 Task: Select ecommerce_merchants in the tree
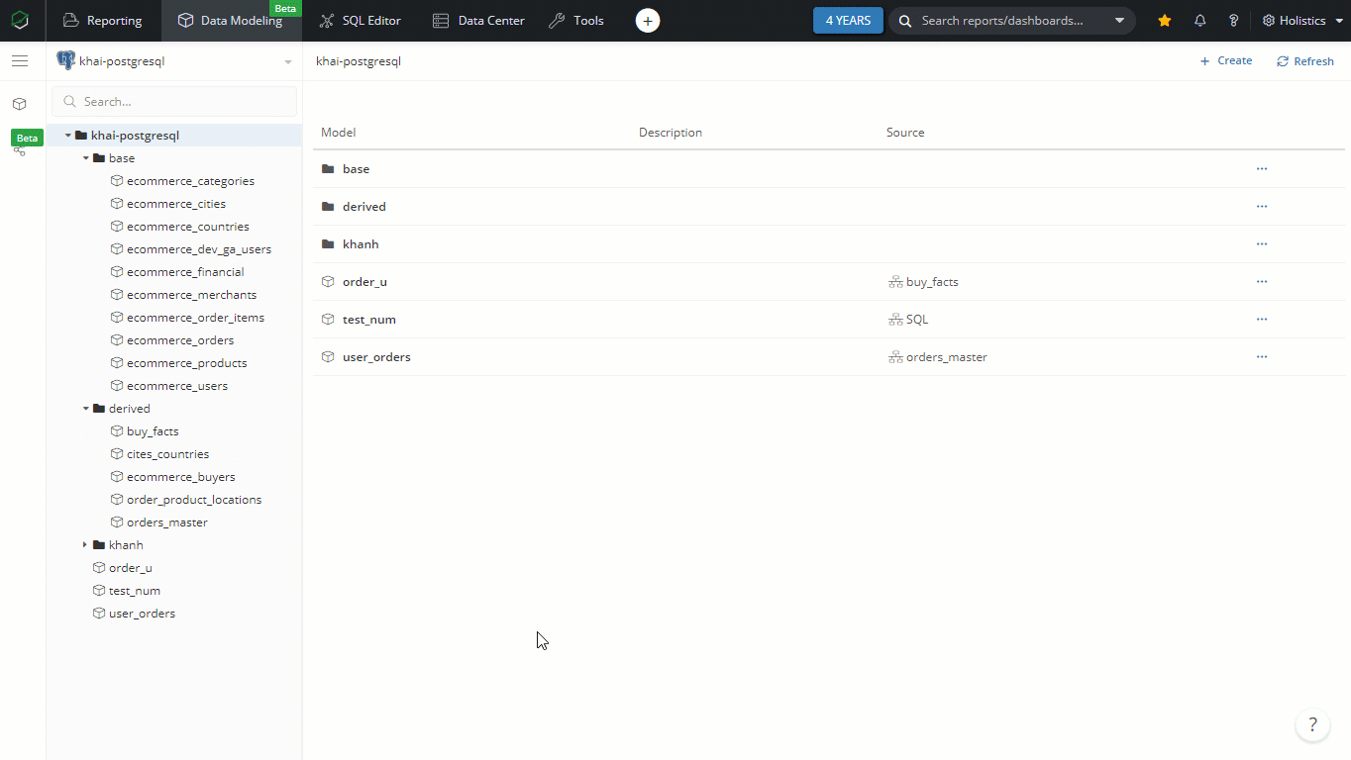pos(191,295)
